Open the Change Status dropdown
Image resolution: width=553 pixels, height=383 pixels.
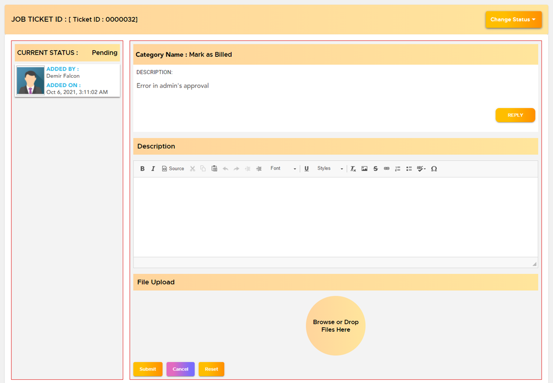click(513, 20)
